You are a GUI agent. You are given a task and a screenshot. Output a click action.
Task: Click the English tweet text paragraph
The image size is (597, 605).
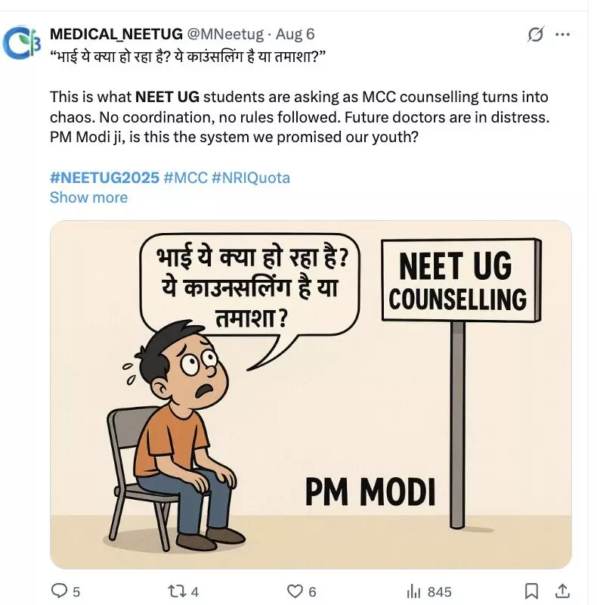[x=298, y=118]
